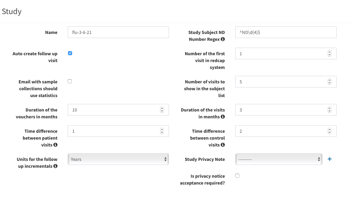Click info icon for time difference between patient visits
This screenshot has height=201, width=352.
pos(55,145)
